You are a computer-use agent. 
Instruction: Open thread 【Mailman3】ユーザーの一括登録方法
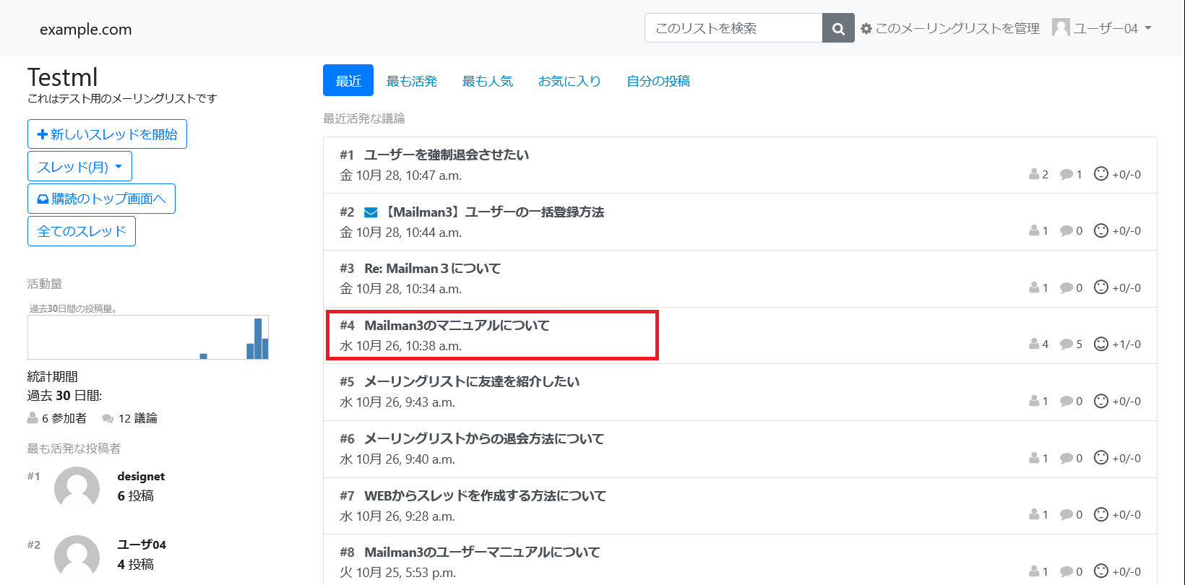494,212
